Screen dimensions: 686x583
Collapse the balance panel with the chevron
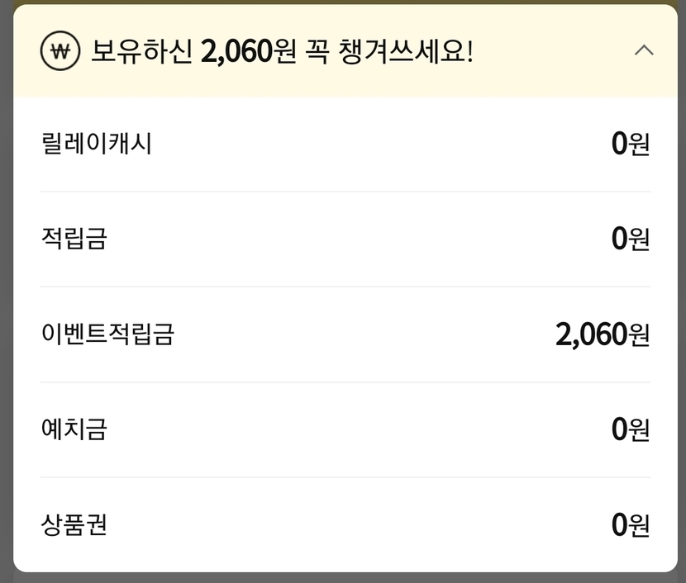coord(643,50)
